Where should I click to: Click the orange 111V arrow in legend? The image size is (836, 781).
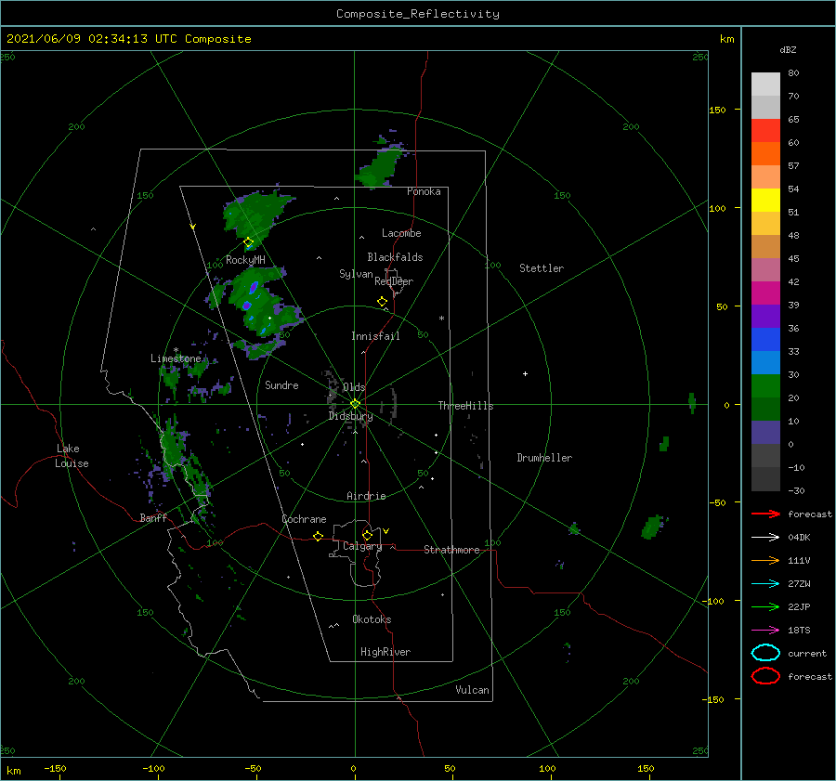pos(765,560)
